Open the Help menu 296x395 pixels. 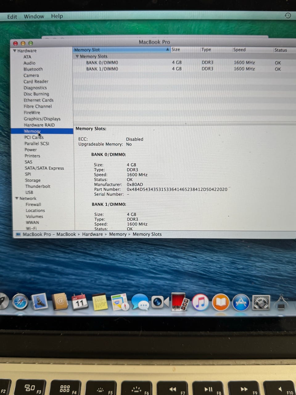[x=57, y=16]
